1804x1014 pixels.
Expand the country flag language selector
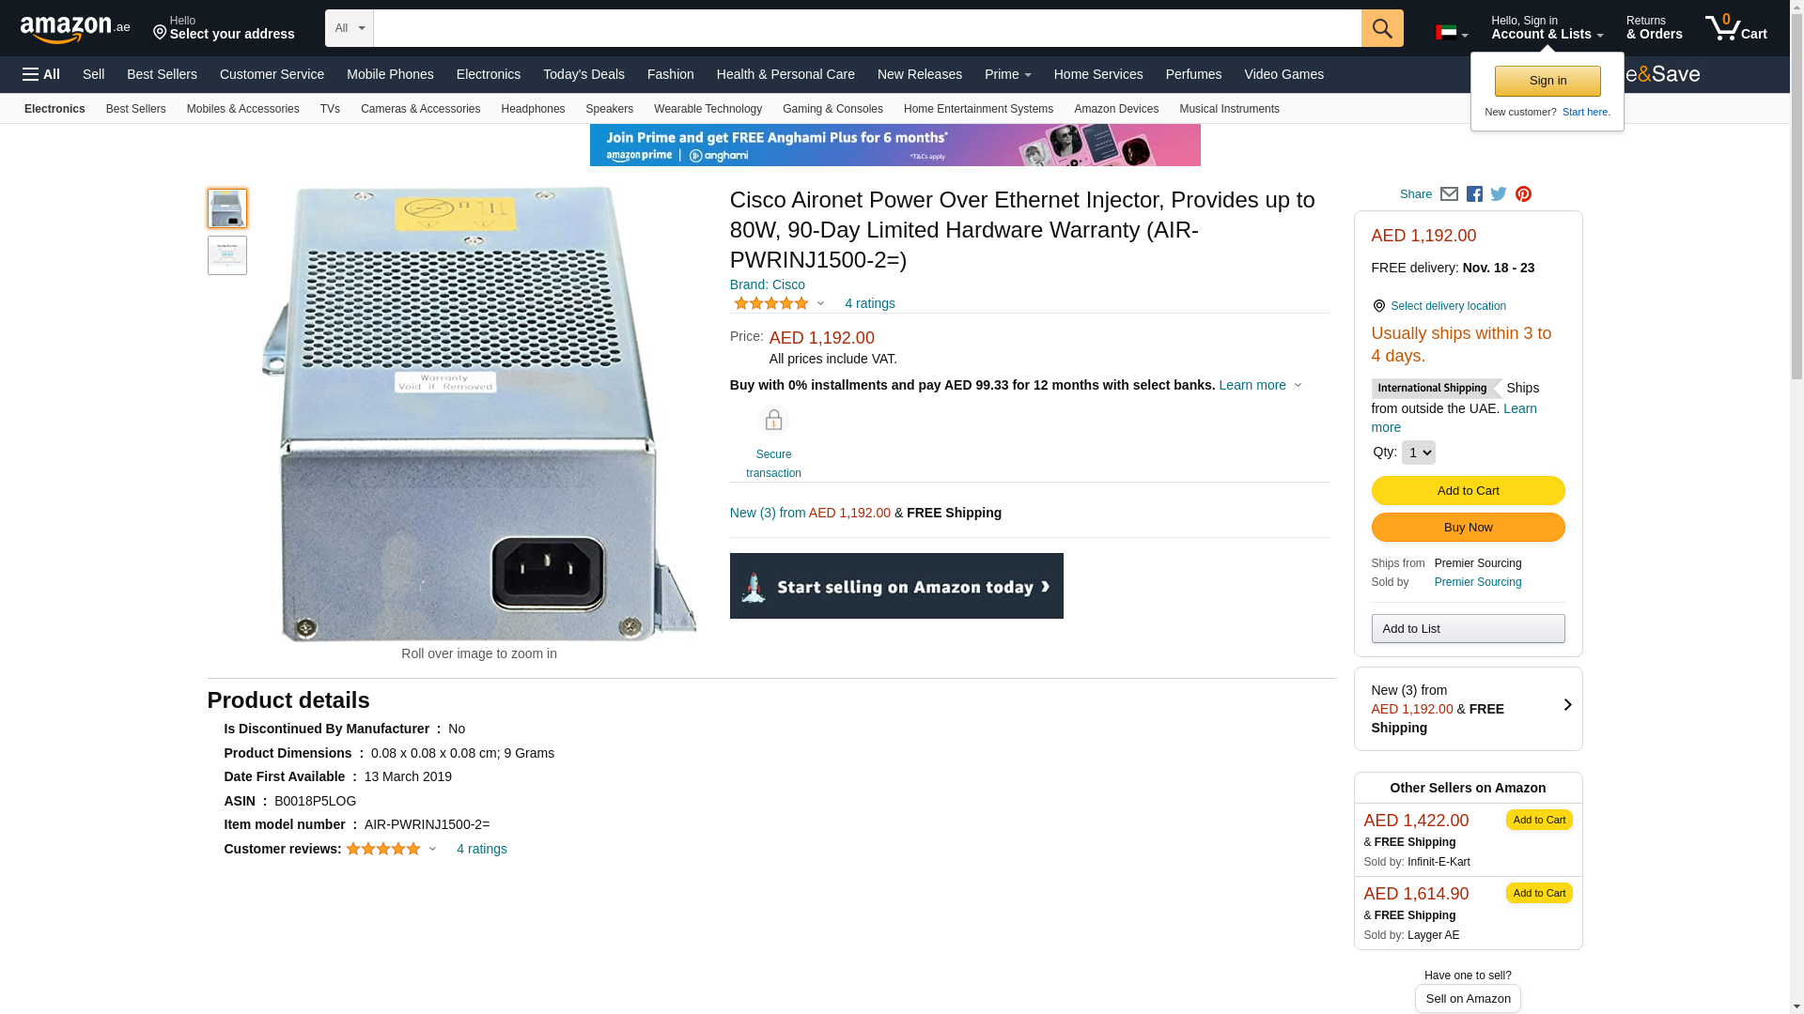pos(1452,34)
